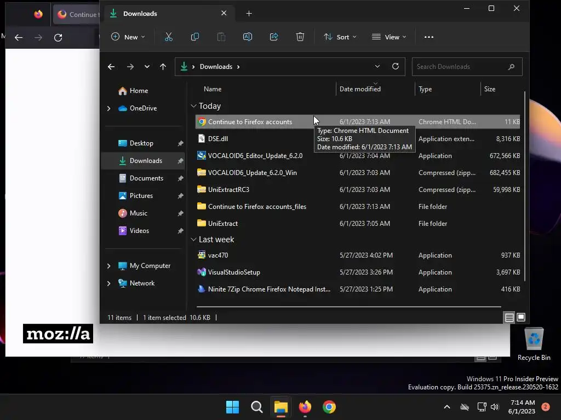Open the Sort dropdown menu

(x=340, y=37)
